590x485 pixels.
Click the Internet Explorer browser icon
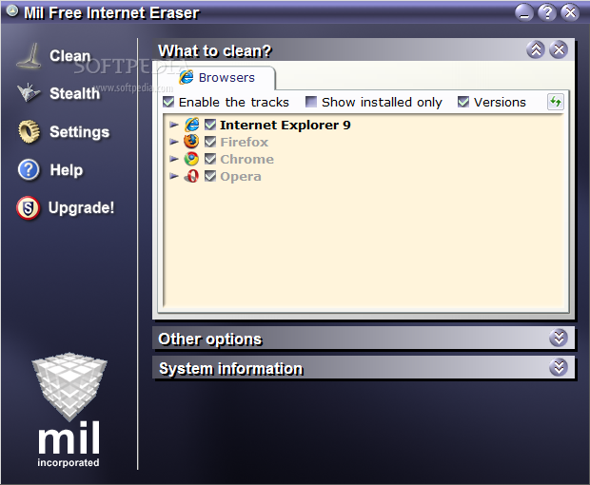tap(191, 125)
